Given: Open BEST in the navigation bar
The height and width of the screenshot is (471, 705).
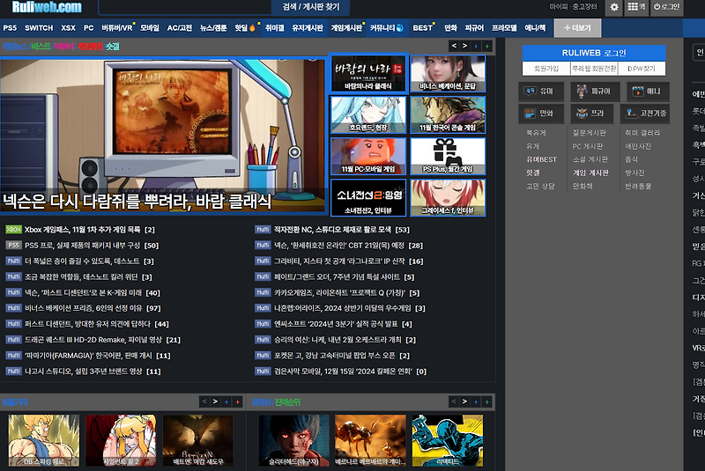Looking at the screenshot, I should pos(423,28).
